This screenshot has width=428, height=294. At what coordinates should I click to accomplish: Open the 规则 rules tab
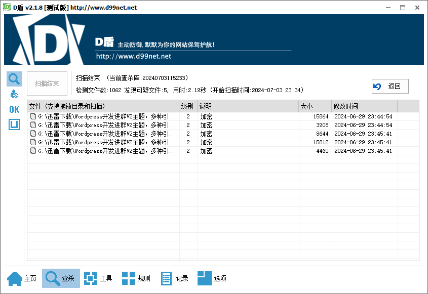click(136, 278)
